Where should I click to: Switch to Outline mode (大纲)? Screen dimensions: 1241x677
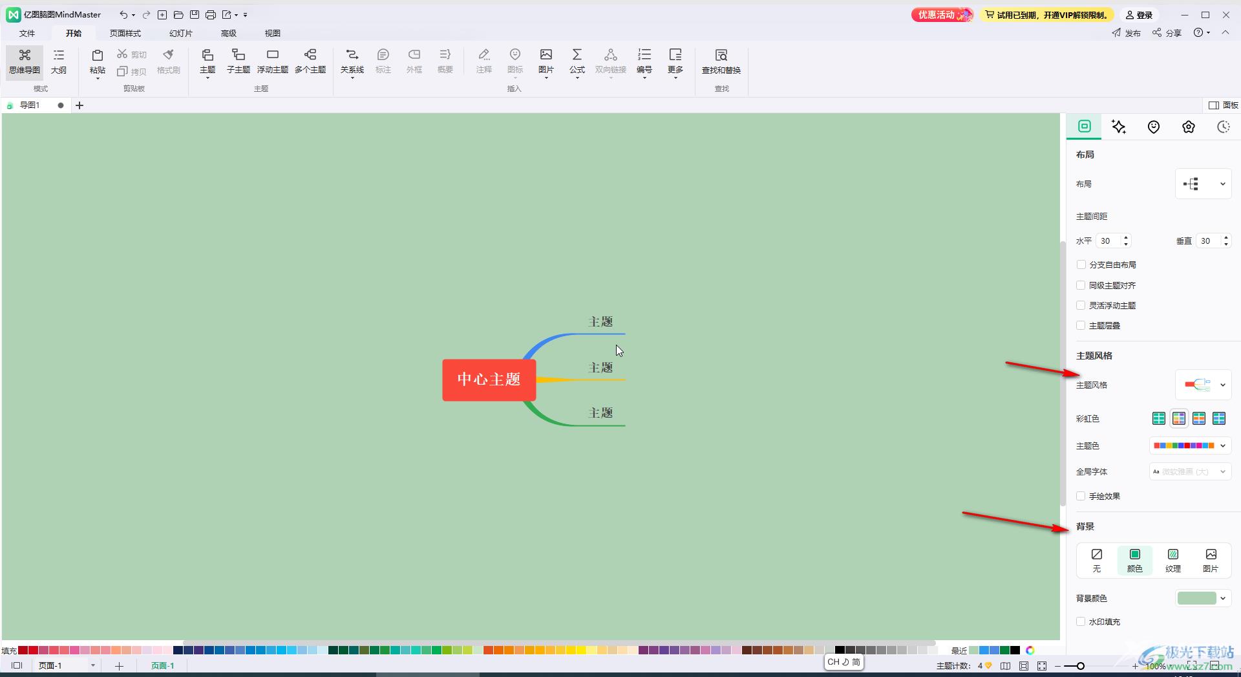click(59, 62)
